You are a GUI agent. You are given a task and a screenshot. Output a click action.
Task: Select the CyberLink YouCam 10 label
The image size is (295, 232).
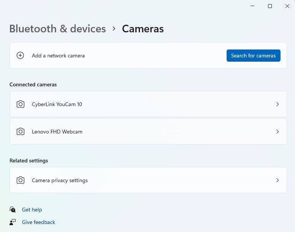(57, 104)
